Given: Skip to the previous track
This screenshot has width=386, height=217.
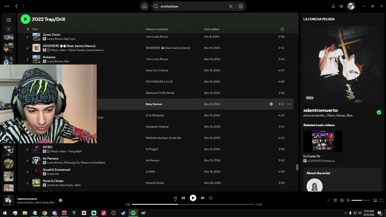Looking at the screenshot, I should 183,198.
